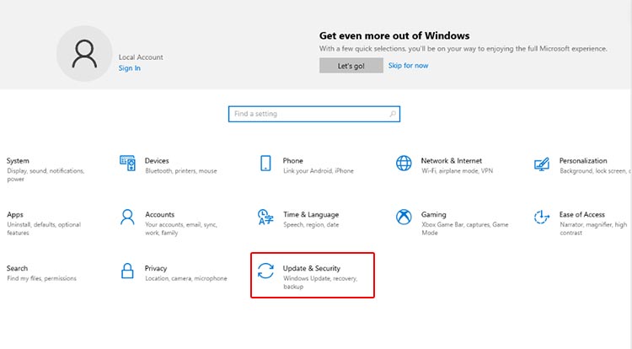The height and width of the screenshot is (349, 632).
Task: Click 'Narrator, magnifier, high contrast' description
Action: [593, 228]
